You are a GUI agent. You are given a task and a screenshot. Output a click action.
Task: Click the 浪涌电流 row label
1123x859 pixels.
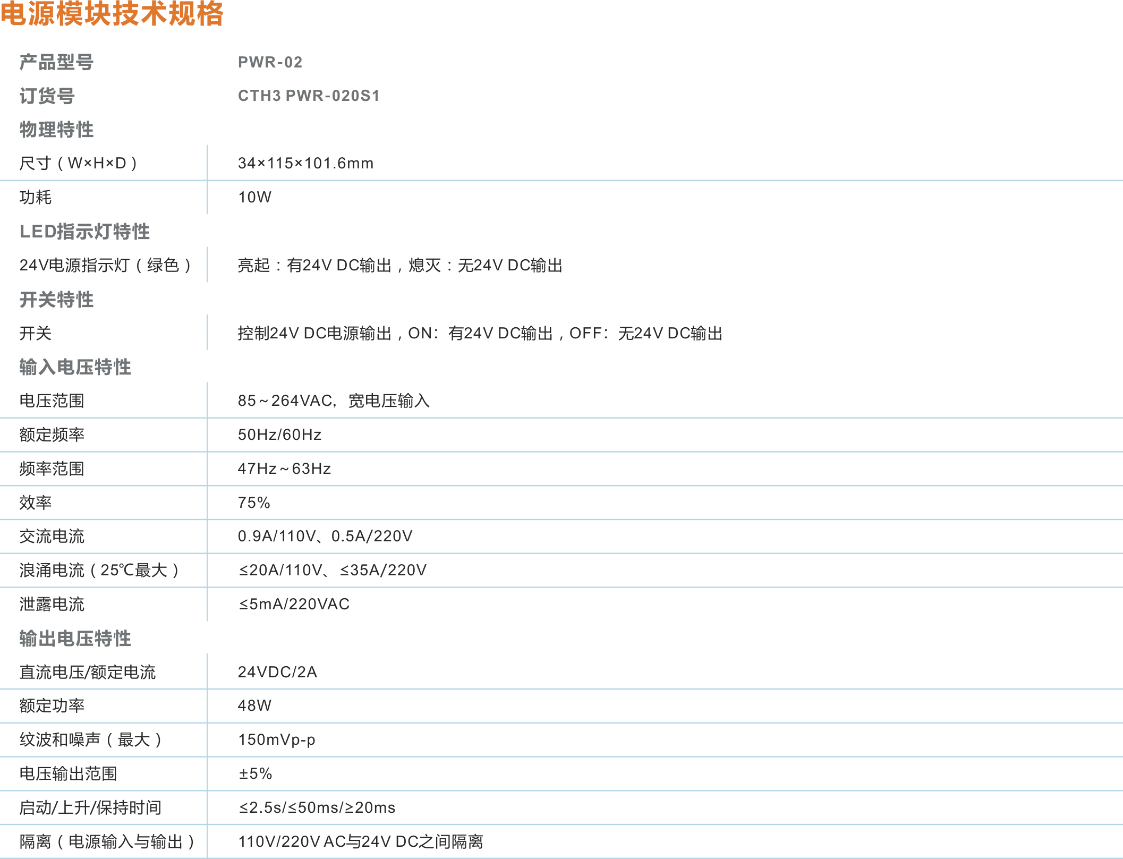(x=99, y=570)
